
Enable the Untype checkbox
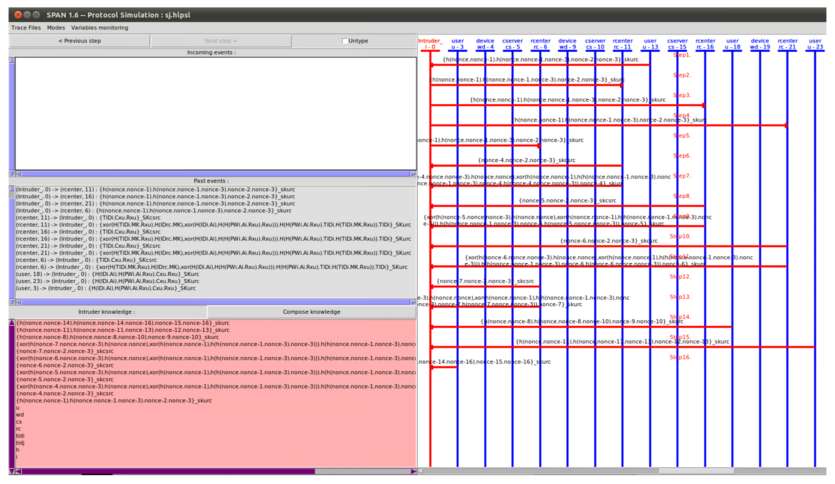click(x=345, y=41)
